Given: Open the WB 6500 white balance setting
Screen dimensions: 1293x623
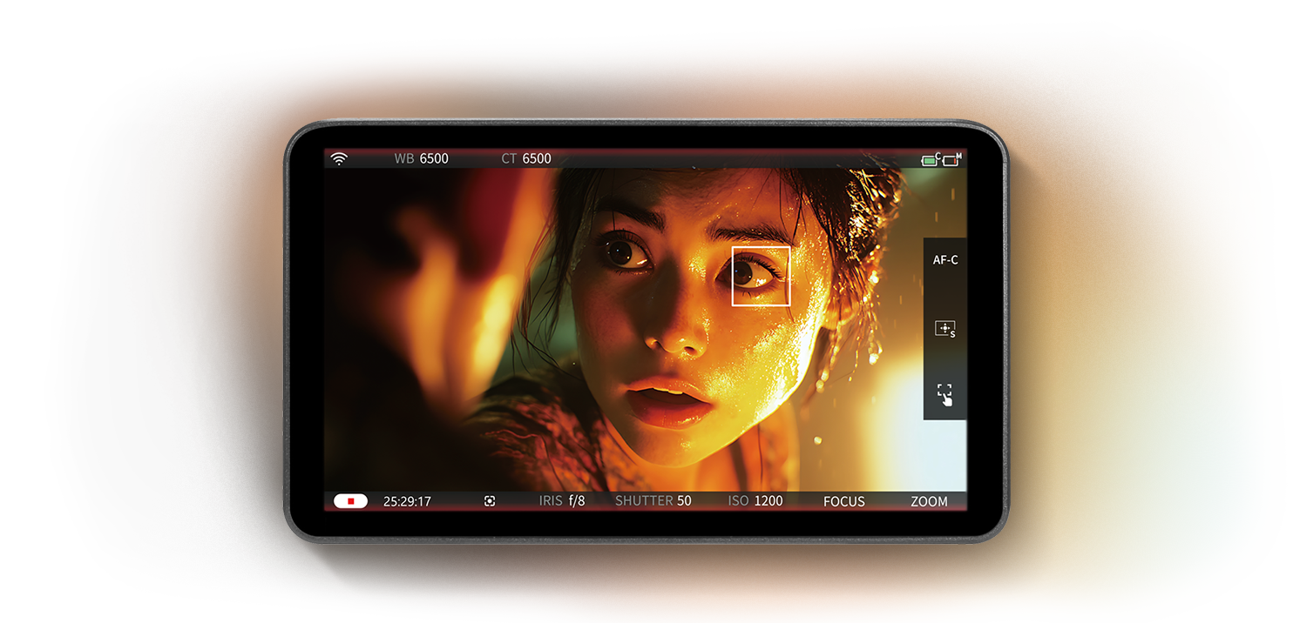Looking at the screenshot, I should pyautogui.click(x=421, y=158).
